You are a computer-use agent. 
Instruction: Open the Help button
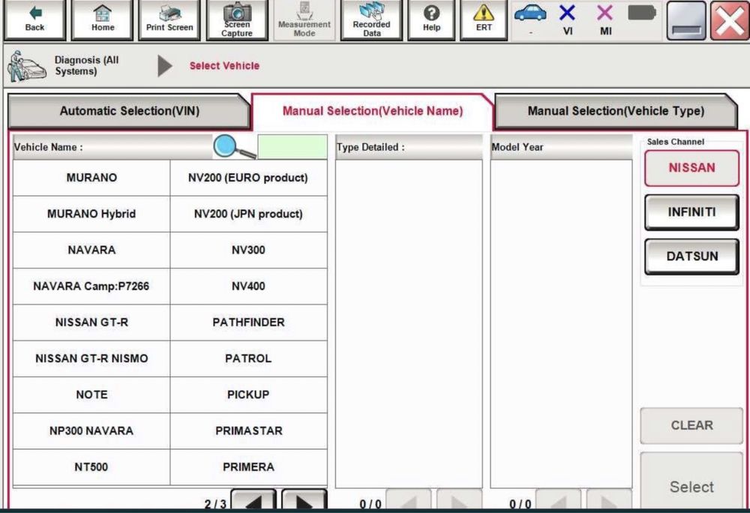tap(431, 19)
